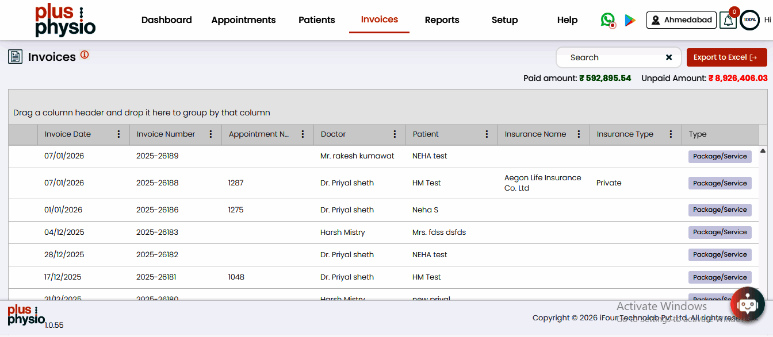Open Invoice Date column menu
The height and width of the screenshot is (337, 773).
[x=119, y=134]
